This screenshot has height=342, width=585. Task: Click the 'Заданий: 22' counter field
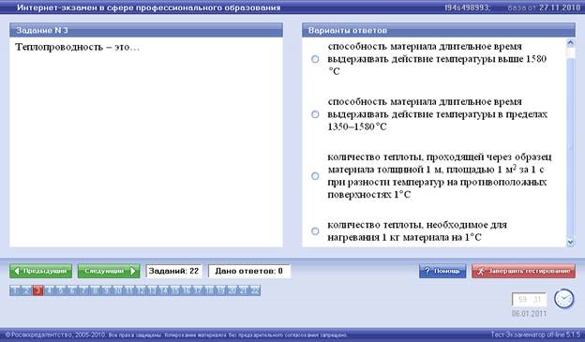click(173, 271)
